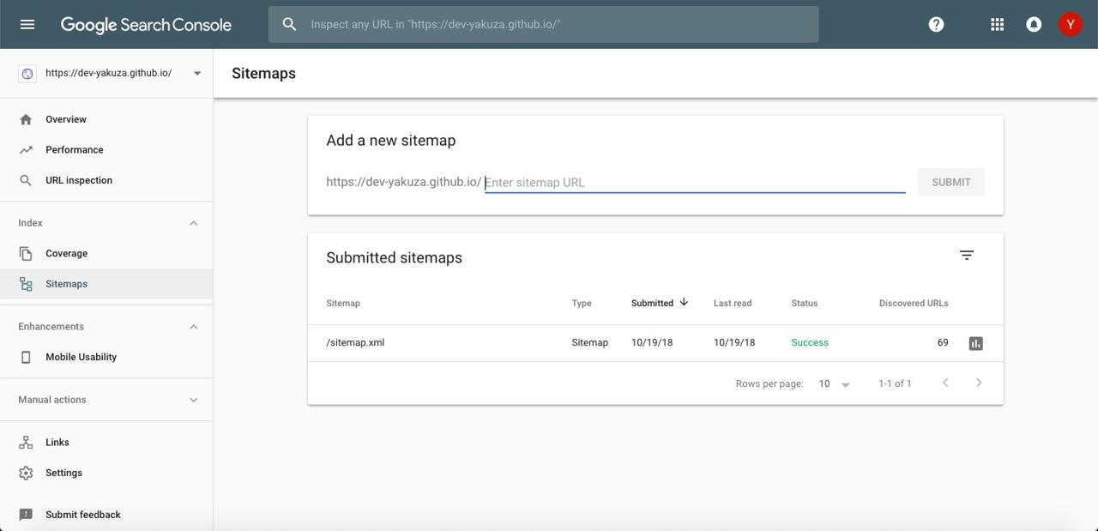Sort by Discovered URLs column
Screen dimensions: 1098x531
click(x=914, y=303)
